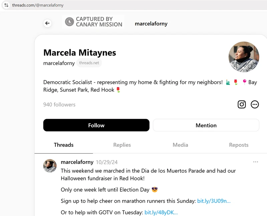Click the post author's small avatar
The image size is (267, 216).
50,166
